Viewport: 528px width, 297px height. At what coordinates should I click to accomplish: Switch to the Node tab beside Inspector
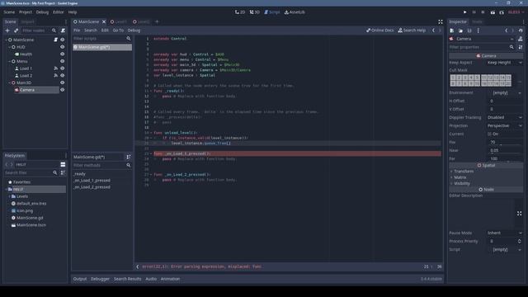(477, 21)
